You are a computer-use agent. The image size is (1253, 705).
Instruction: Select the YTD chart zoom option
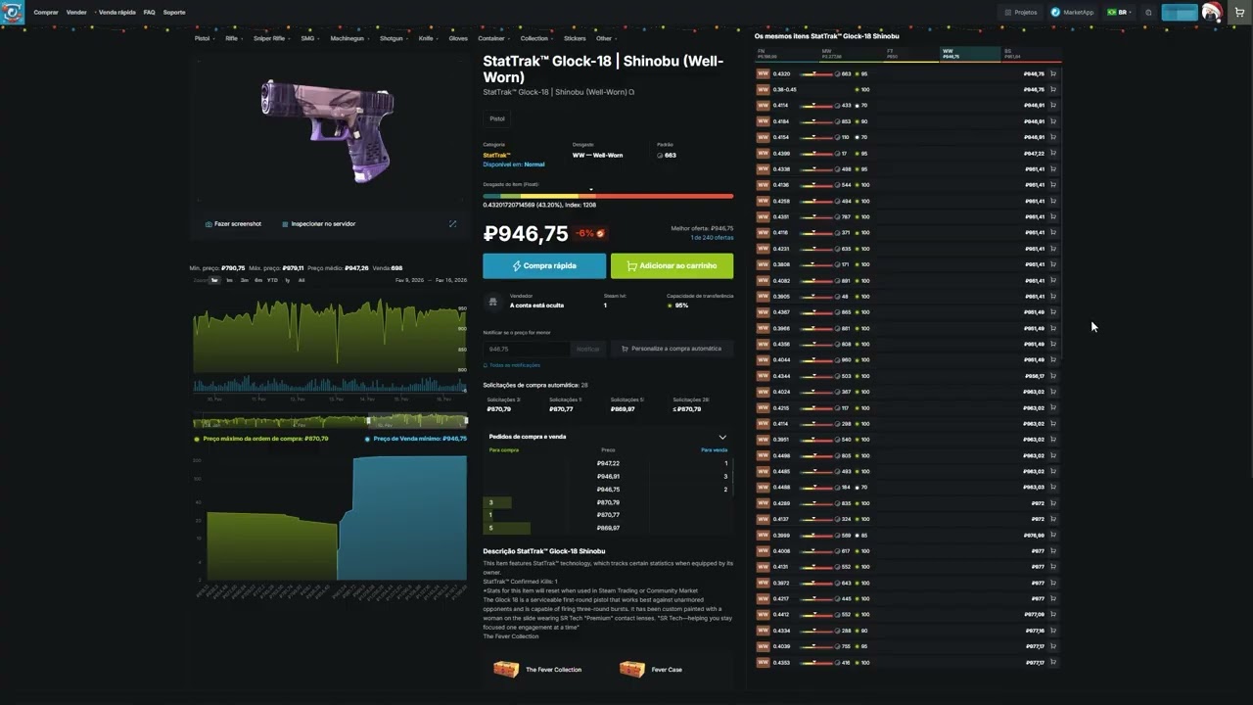[272, 280]
